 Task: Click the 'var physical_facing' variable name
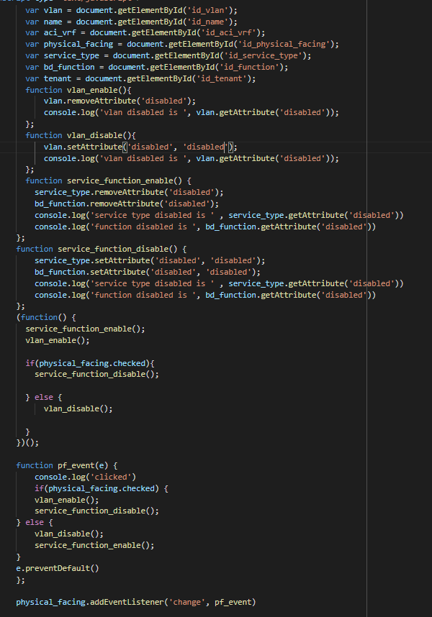coord(78,44)
